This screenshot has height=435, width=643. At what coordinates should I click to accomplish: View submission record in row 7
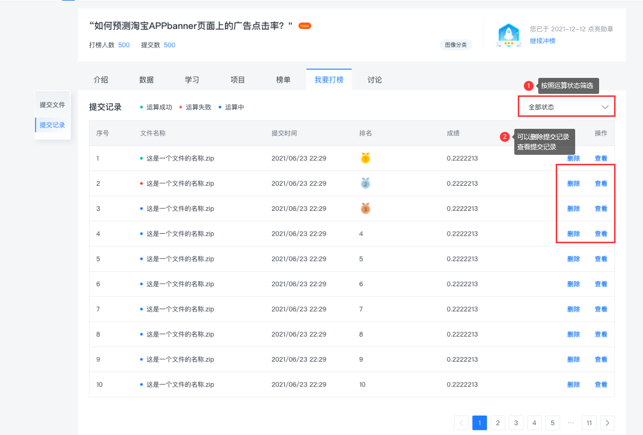601,309
